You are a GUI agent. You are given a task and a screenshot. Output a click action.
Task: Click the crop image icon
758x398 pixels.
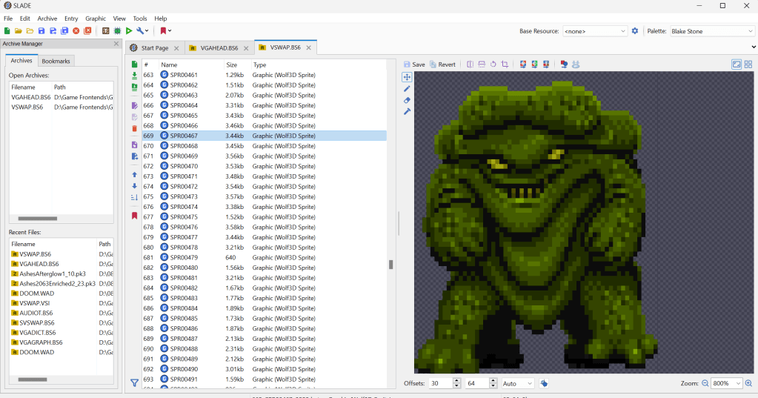(x=505, y=64)
